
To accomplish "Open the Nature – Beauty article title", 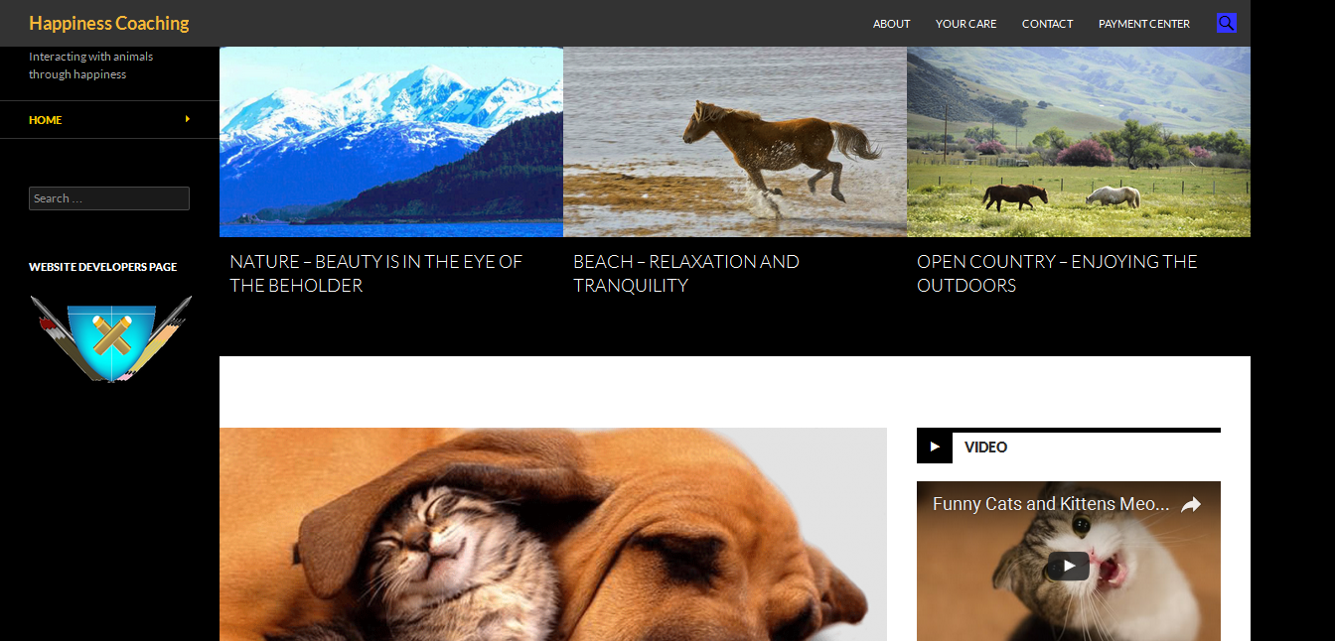I will click(x=375, y=274).
